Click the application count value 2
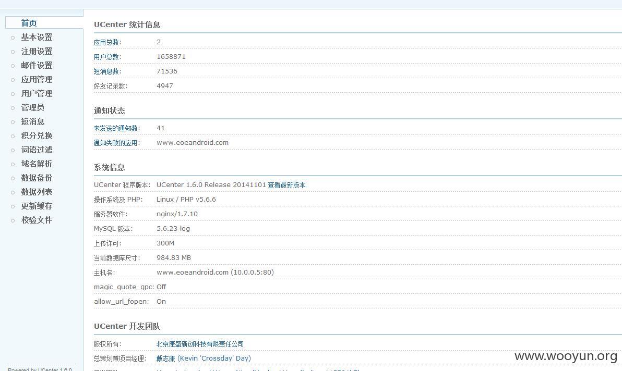The image size is (622, 371). coord(159,42)
